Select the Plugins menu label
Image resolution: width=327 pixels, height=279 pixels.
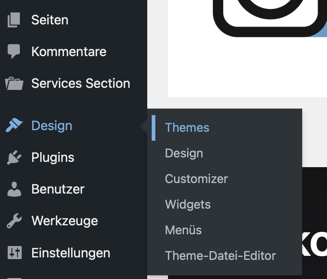53,157
